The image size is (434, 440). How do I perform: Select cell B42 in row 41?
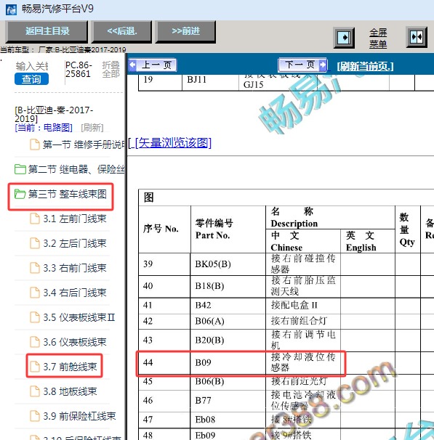pyautogui.click(x=228, y=305)
